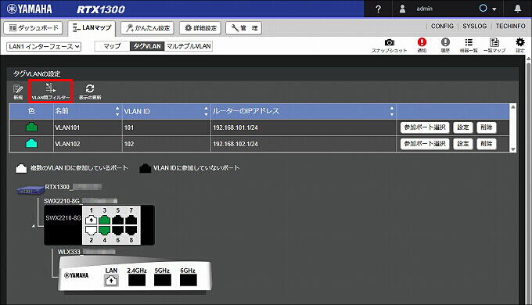The height and width of the screenshot is (305, 532).
Task: Open the red 通知 alert icon
Action: pyautogui.click(x=422, y=45)
